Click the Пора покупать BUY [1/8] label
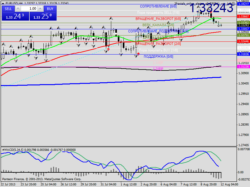This screenshot has height=187, width=250. tap(158, 50)
